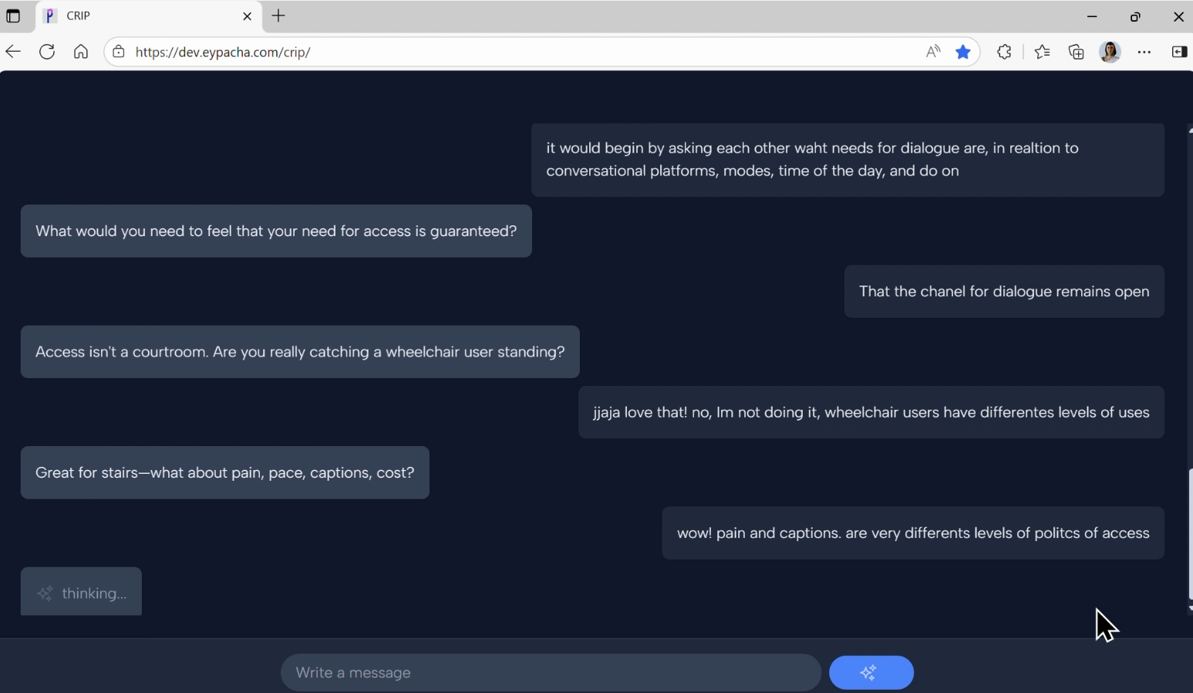Click the Write a message input field
This screenshot has width=1193, height=693.
pos(550,672)
